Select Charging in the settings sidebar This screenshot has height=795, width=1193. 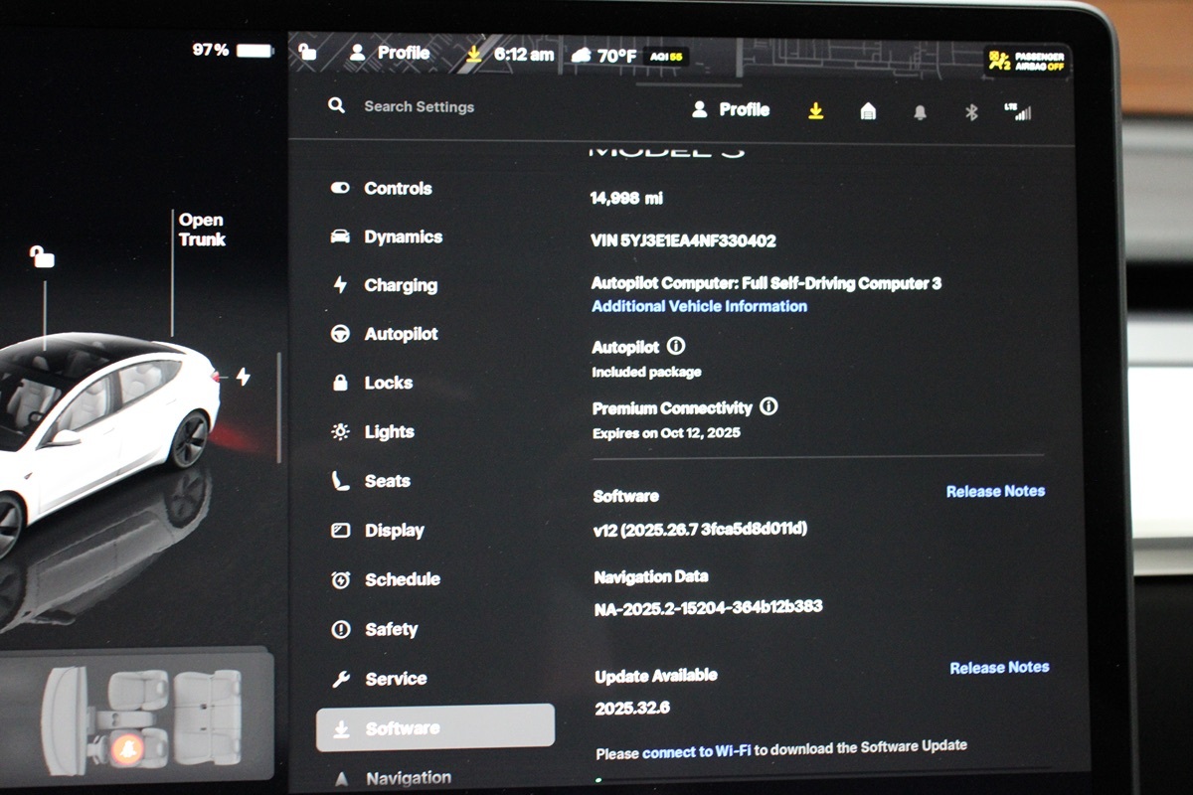click(400, 285)
